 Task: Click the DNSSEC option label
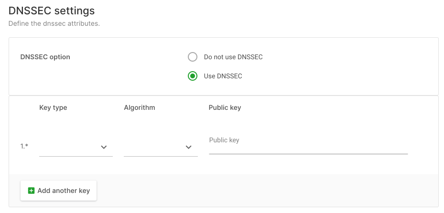tap(45, 57)
